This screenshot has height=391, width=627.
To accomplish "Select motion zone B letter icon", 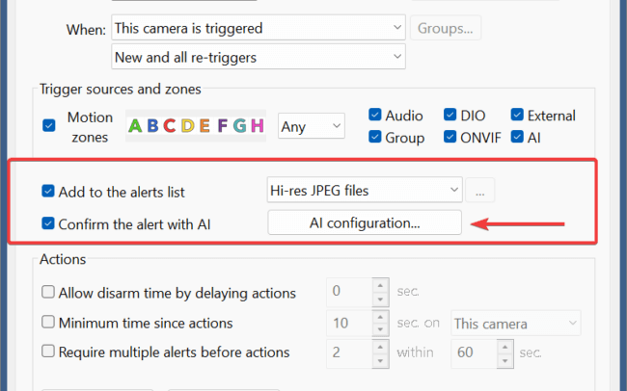I will [x=152, y=126].
